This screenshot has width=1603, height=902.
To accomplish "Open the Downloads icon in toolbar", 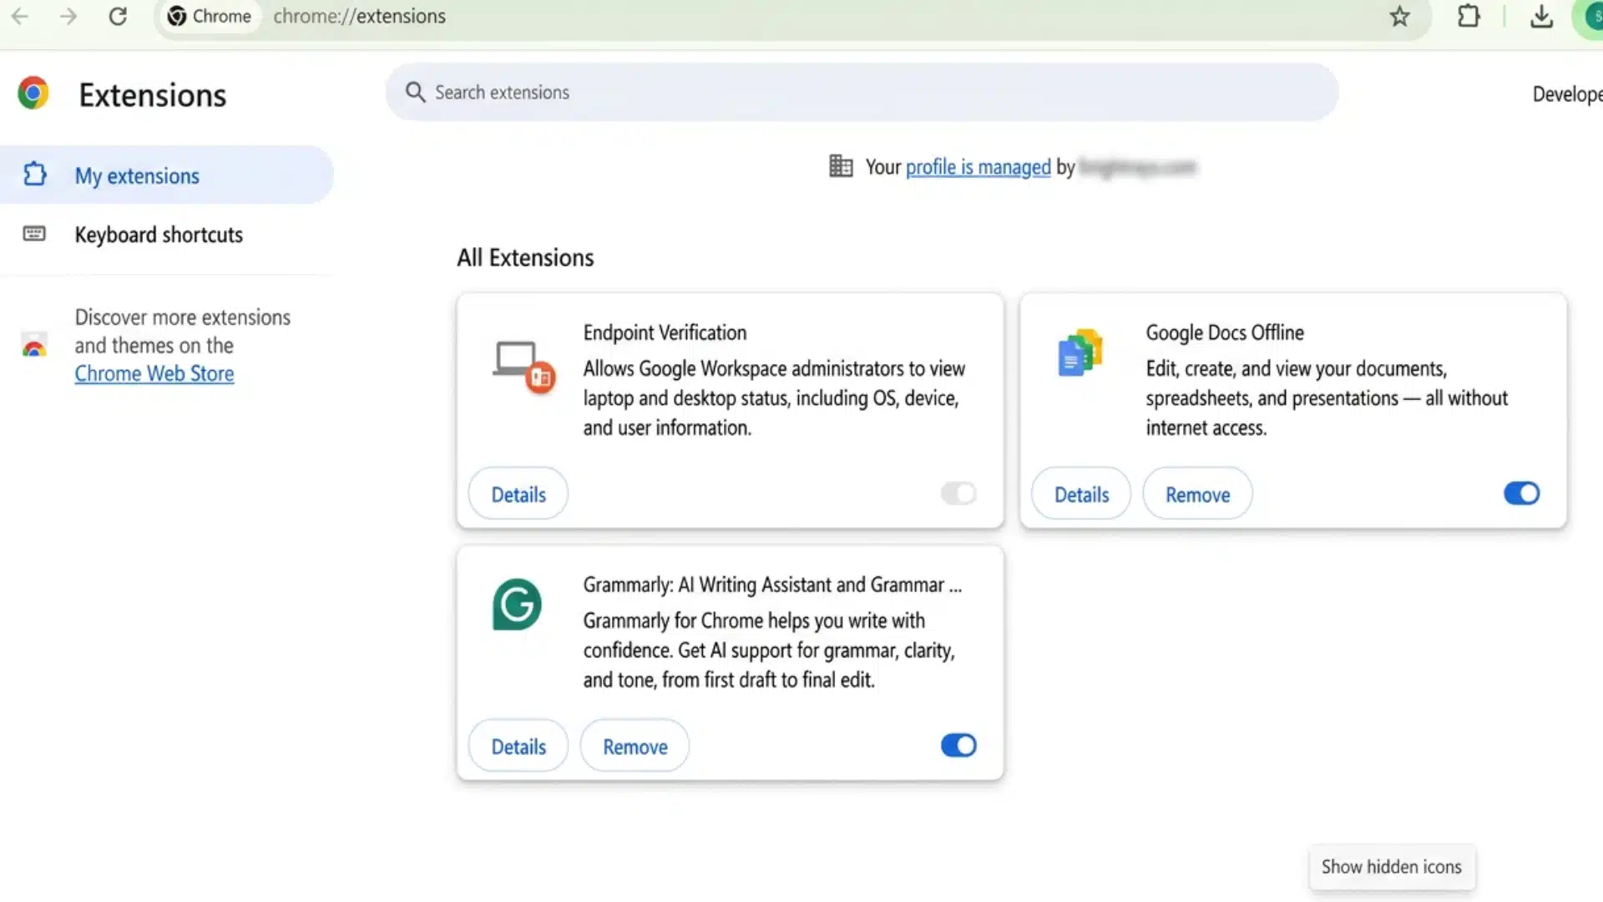I will tap(1541, 16).
